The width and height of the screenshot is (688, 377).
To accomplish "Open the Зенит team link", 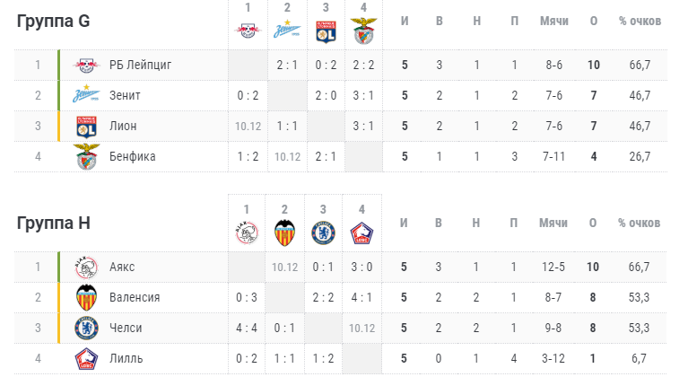I will click(x=125, y=95).
